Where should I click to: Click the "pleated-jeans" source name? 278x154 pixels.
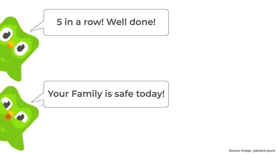point(264,151)
